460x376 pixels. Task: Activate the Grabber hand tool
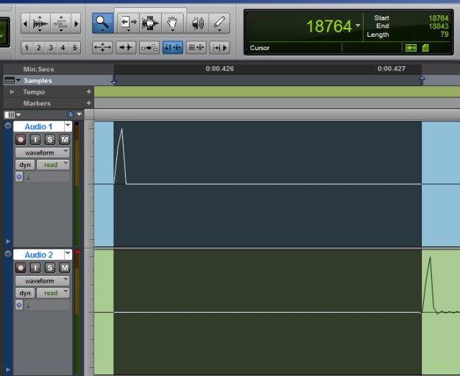tap(174, 24)
